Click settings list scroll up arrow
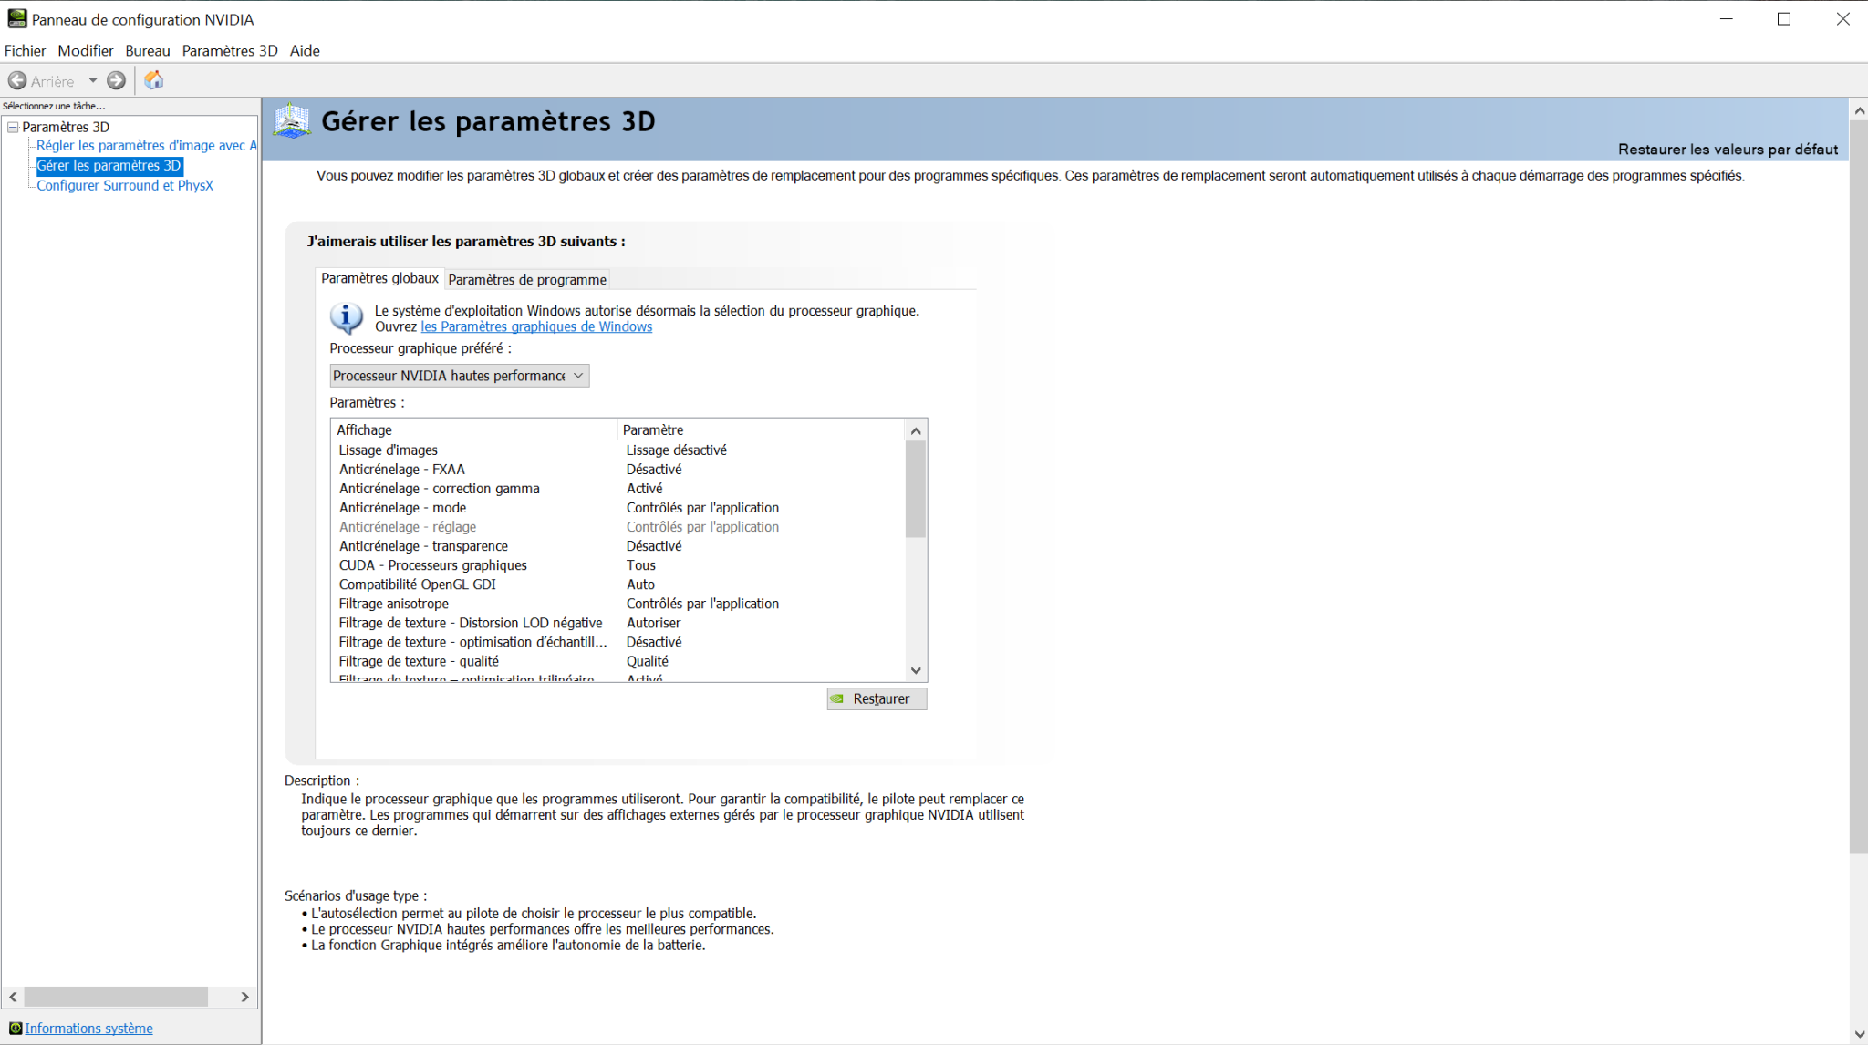 click(x=916, y=430)
